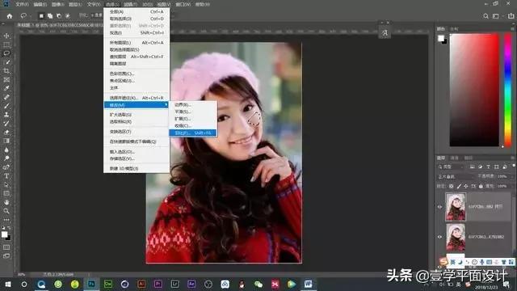The width and height of the screenshot is (517, 291).
Task: Toggle layer filtering switch on Layers panel
Action: point(513,166)
